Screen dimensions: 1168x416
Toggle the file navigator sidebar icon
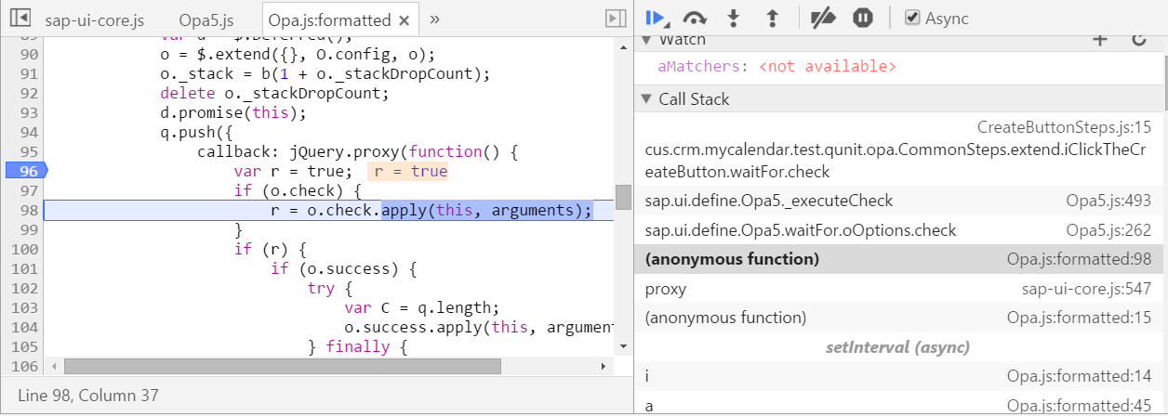click(20, 18)
